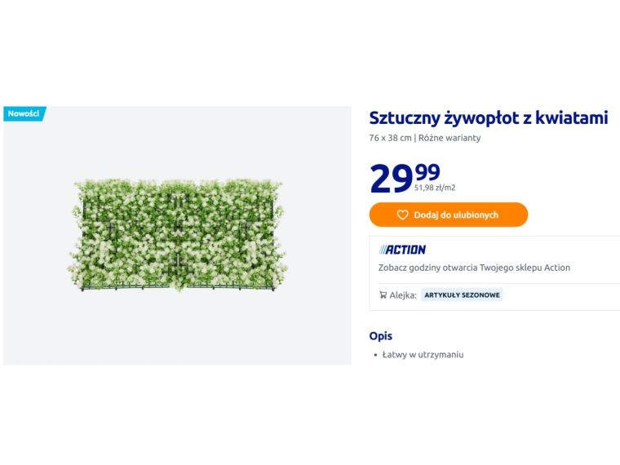Image resolution: width=620 pixels, height=465 pixels.
Task: Click the heart icon on the favorites button
Action: coord(402,215)
